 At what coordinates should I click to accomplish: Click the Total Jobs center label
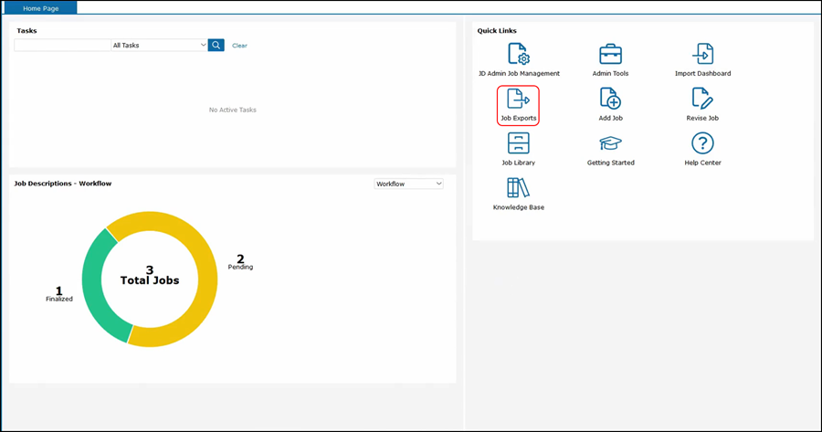150,280
